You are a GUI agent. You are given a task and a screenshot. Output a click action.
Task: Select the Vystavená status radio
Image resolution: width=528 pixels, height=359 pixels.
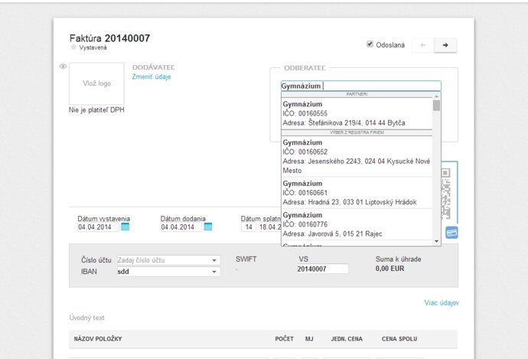pyautogui.click(x=73, y=47)
